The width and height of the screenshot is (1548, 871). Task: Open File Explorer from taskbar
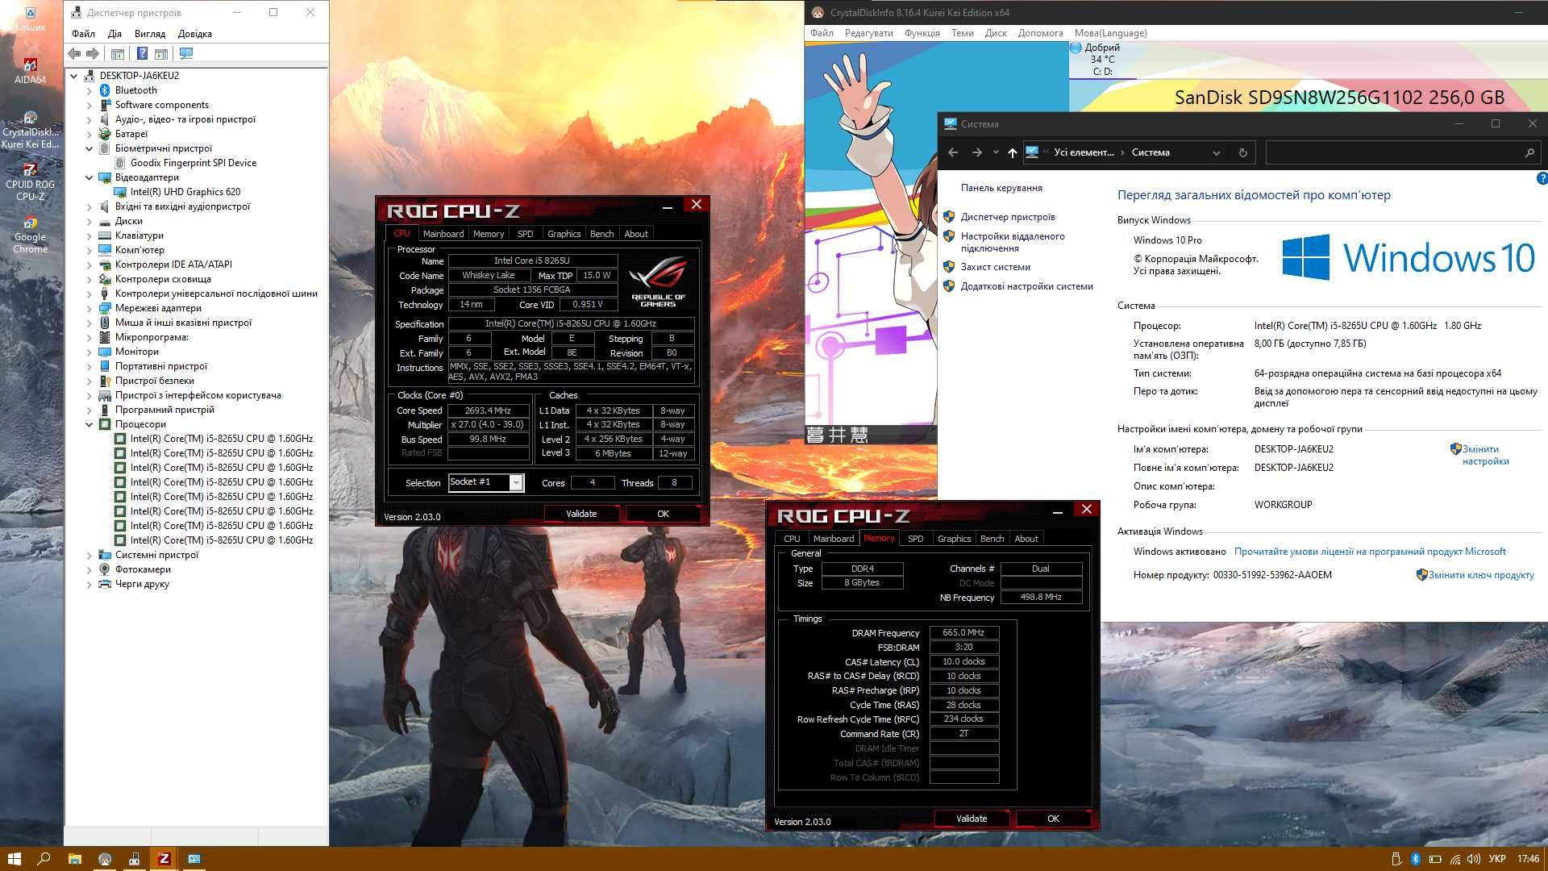click(74, 859)
